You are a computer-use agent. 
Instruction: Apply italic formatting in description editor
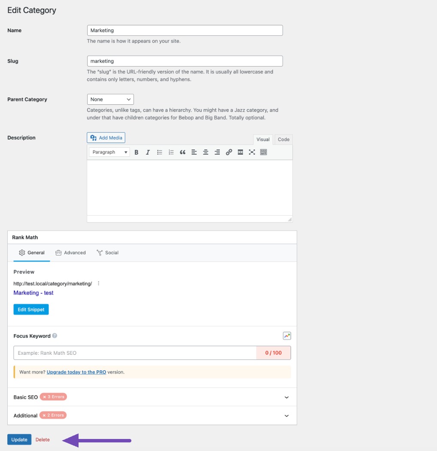148,152
